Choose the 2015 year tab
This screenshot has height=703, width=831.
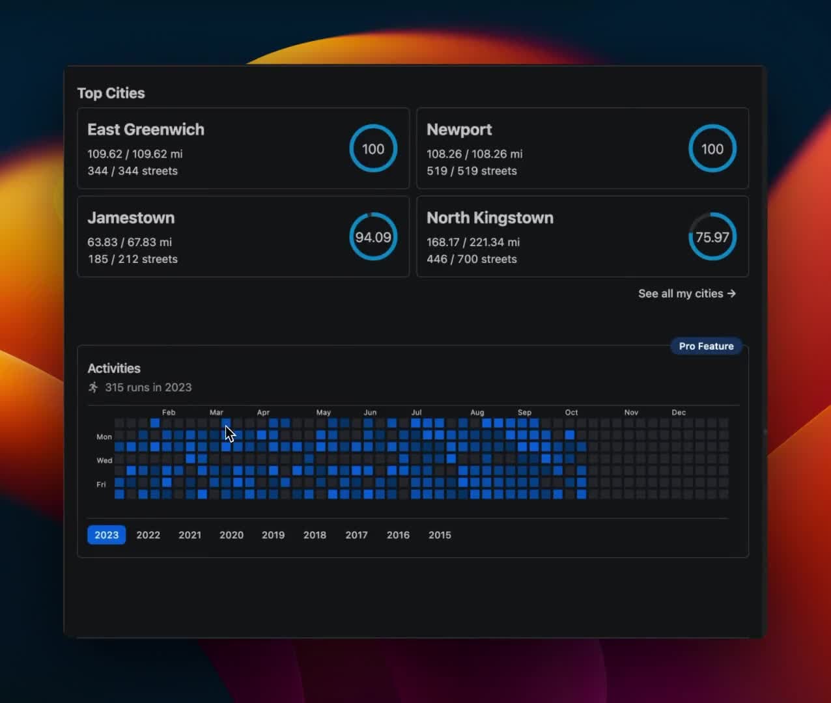440,535
